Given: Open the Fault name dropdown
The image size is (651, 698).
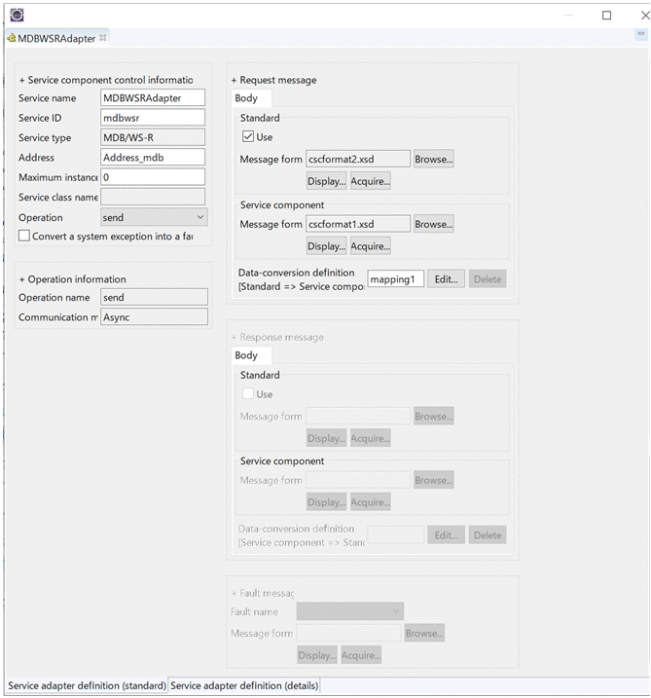Looking at the screenshot, I should 350,611.
